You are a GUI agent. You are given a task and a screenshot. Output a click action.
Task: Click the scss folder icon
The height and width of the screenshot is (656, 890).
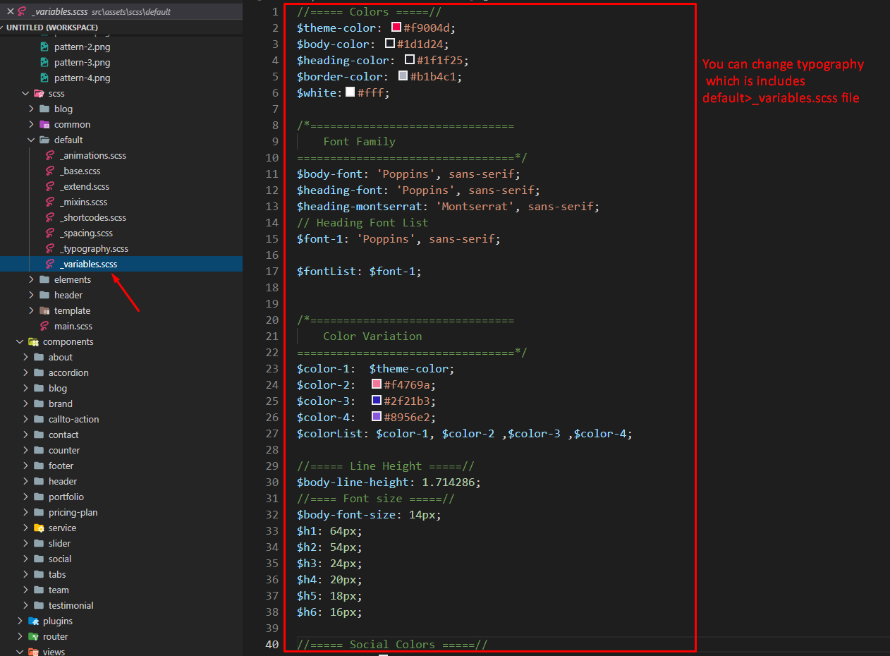click(x=39, y=93)
